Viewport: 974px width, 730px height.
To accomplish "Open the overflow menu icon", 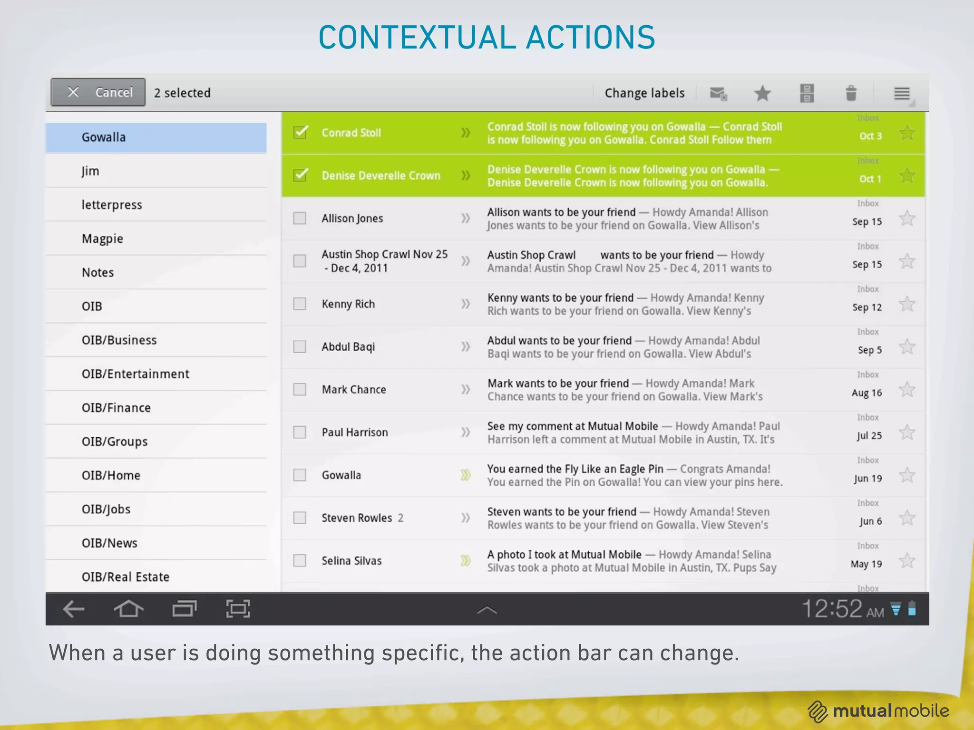I will coord(902,93).
